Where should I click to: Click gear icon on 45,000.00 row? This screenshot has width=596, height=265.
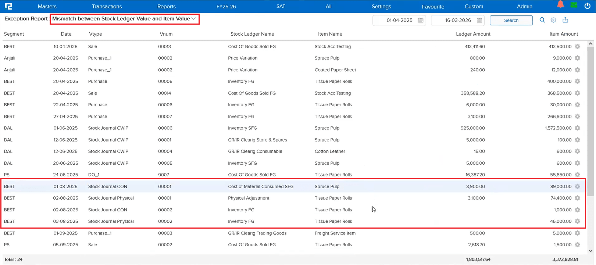(x=578, y=221)
